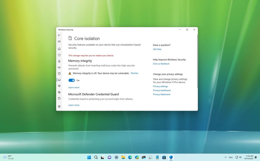Open App & browser control from sidebar
The width and height of the screenshot is (260, 161).
click(59, 73)
